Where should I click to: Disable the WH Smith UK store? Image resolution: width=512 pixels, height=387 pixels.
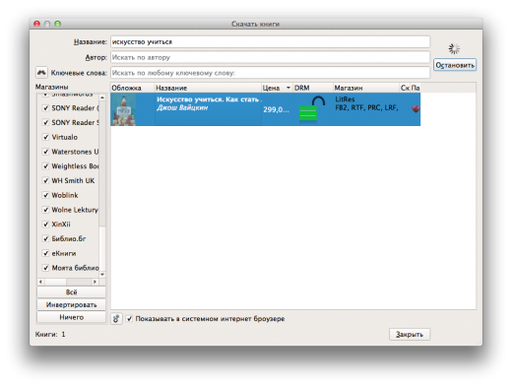pyautogui.click(x=45, y=180)
